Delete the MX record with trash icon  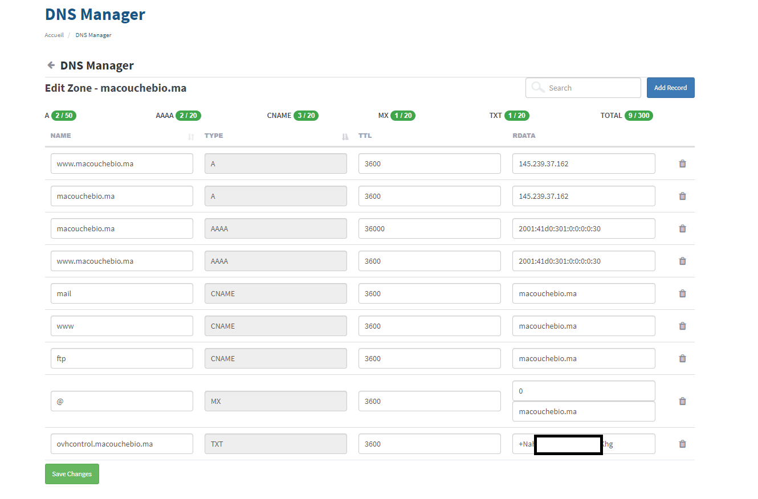[x=682, y=402]
